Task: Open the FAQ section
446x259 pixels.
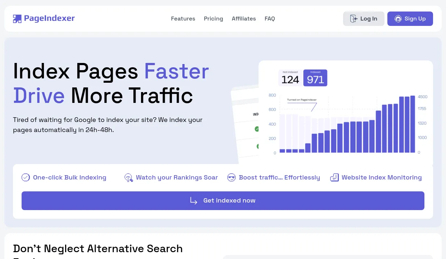Action: (x=270, y=18)
